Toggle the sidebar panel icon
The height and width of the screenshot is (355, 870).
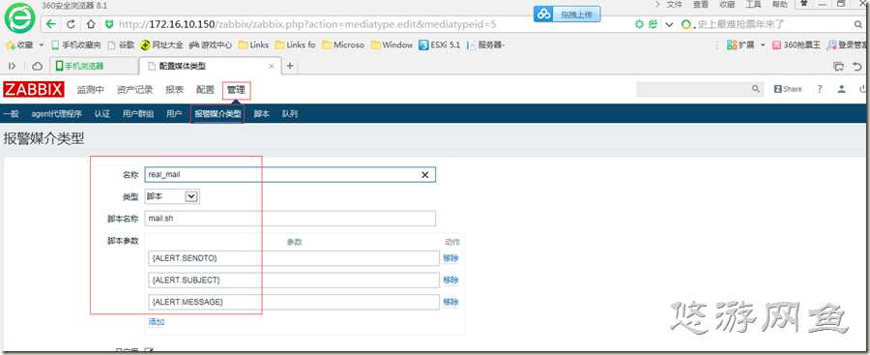(x=13, y=66)
